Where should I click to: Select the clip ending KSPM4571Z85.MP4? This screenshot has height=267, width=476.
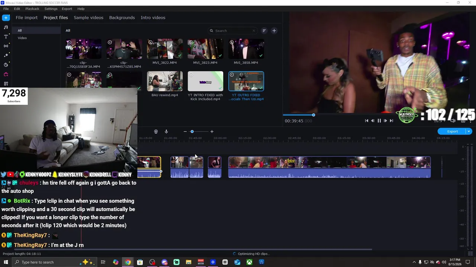[x=124, y=49]
